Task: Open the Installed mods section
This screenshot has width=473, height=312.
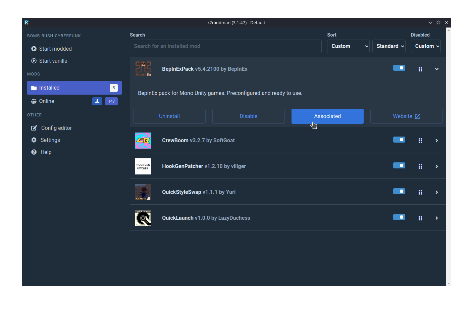Action: 74,88
